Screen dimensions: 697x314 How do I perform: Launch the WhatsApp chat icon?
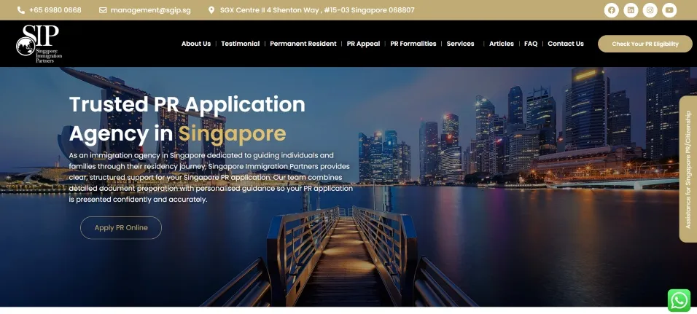(x=679, y=301)
